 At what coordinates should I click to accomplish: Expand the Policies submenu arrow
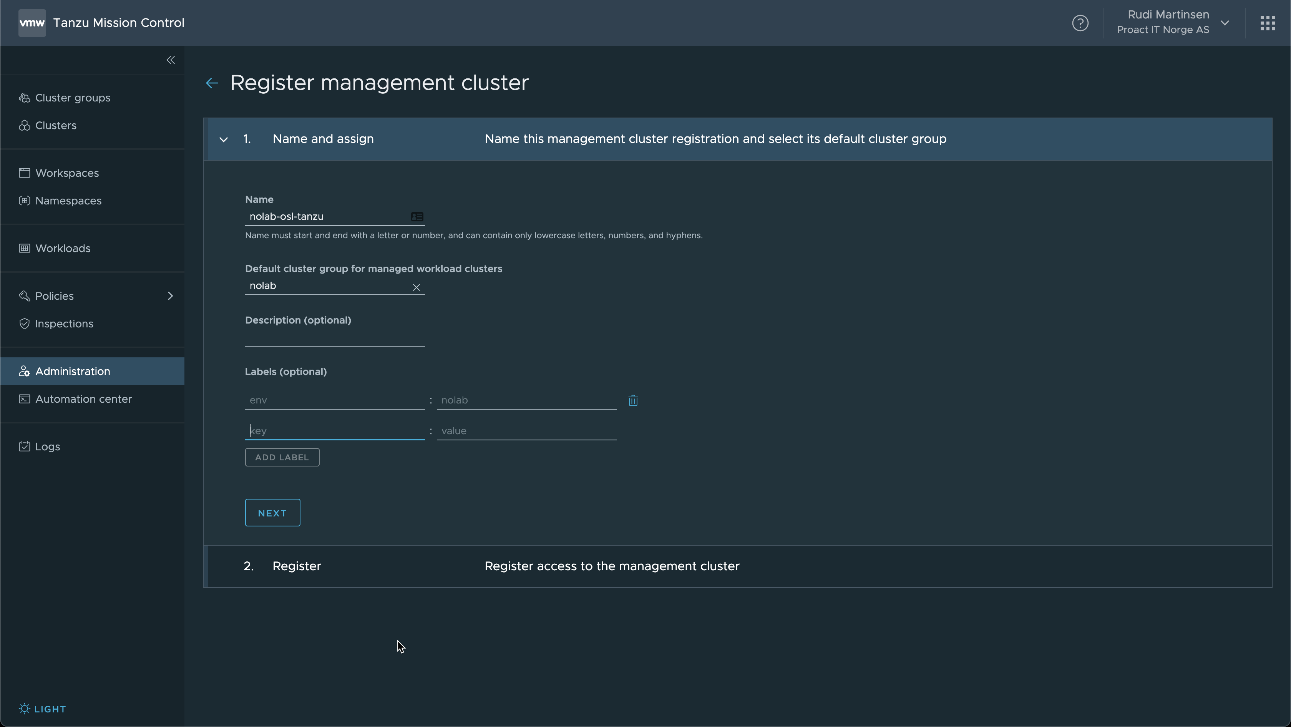click(170, 296)
